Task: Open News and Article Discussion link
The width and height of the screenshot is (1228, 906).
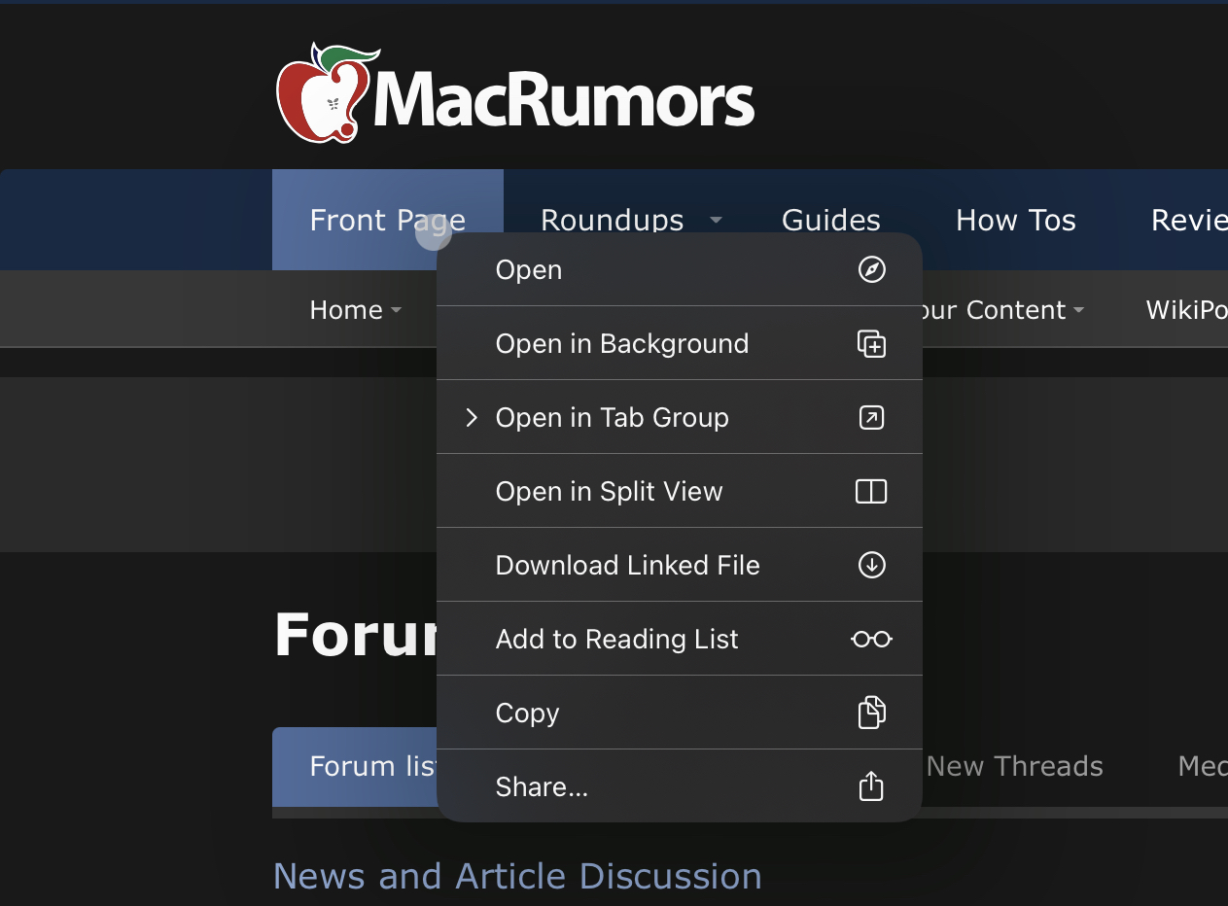Action: click(x=517, y=876)
